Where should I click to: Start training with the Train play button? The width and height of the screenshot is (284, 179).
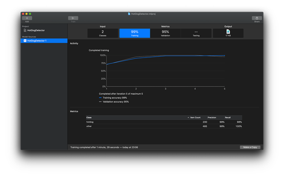pyautogui.click(x=73, y=18)
